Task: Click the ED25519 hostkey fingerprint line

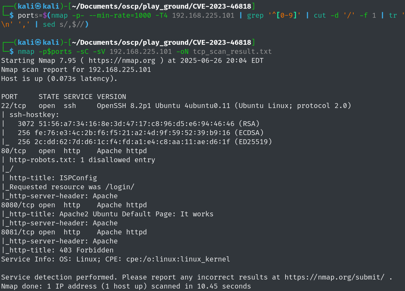Action: coord(144,142)
